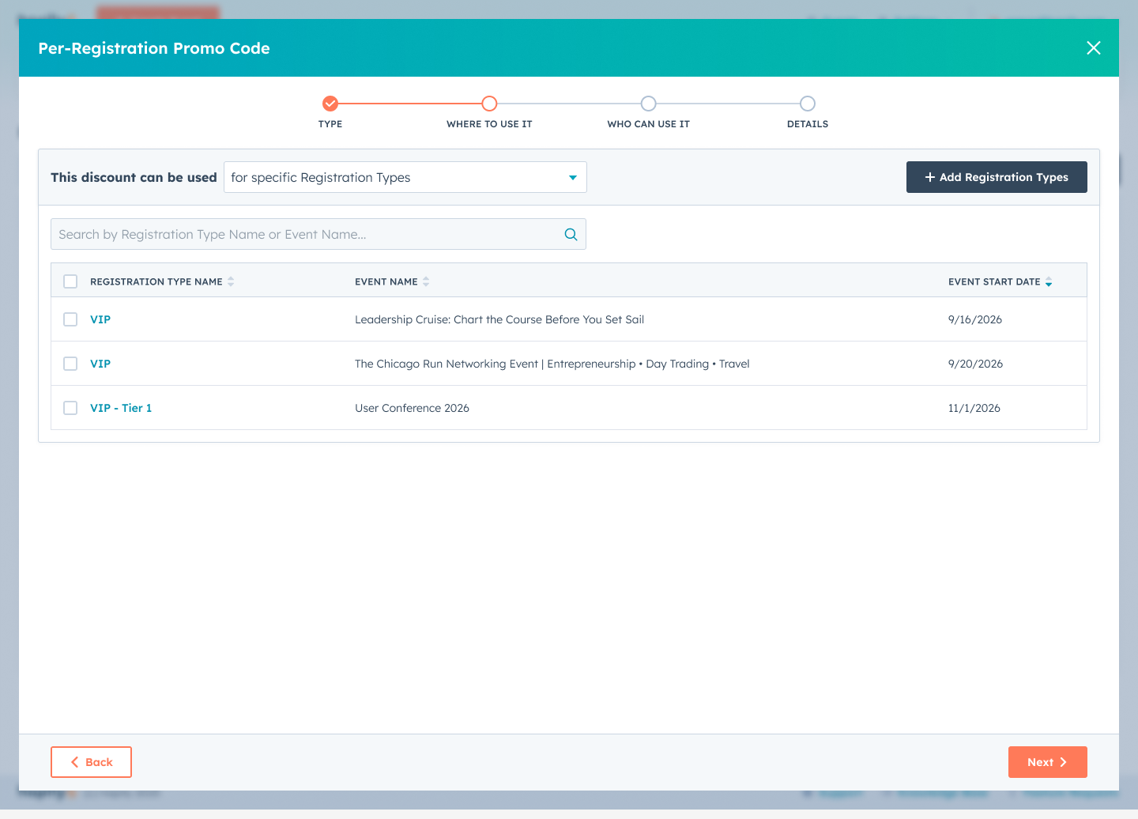Click the date 9/16/2026
This screenshot has height=819, width=1138.
(975, 319)
